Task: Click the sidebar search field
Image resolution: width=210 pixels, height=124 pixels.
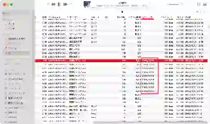Action: pos(16,13)
